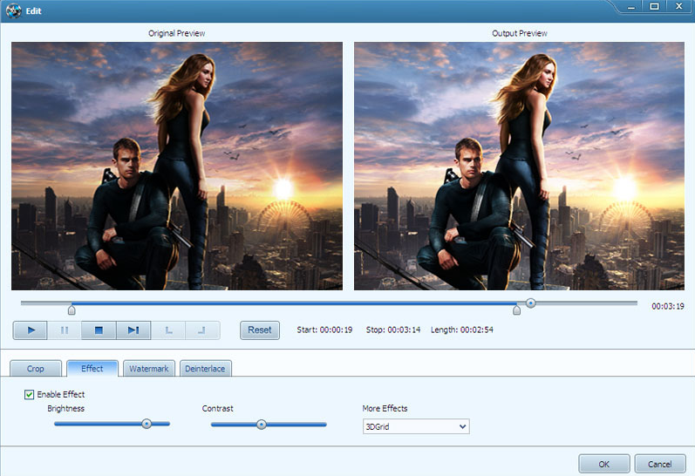Click the Cancel button
Image resolution: width=695 pixels, height=476 pixels.
(x=660, y=463)
